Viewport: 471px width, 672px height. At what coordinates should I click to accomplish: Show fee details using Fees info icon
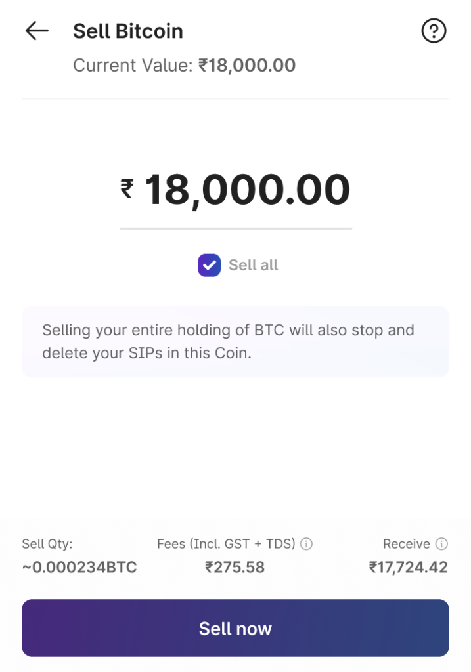coord(306,544)
